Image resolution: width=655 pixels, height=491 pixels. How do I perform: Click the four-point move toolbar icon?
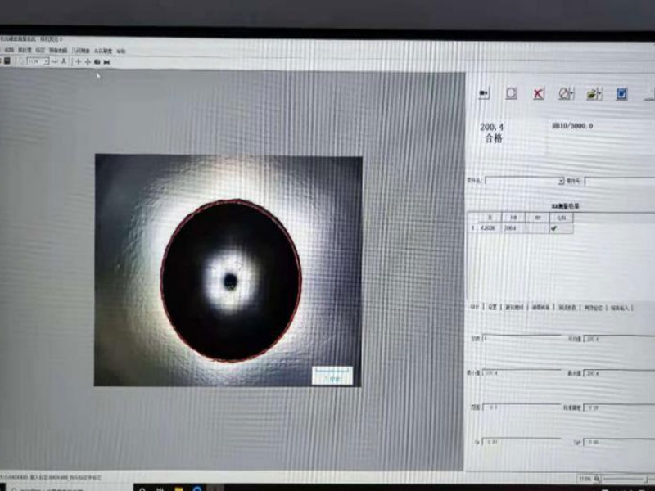(88, 62)
